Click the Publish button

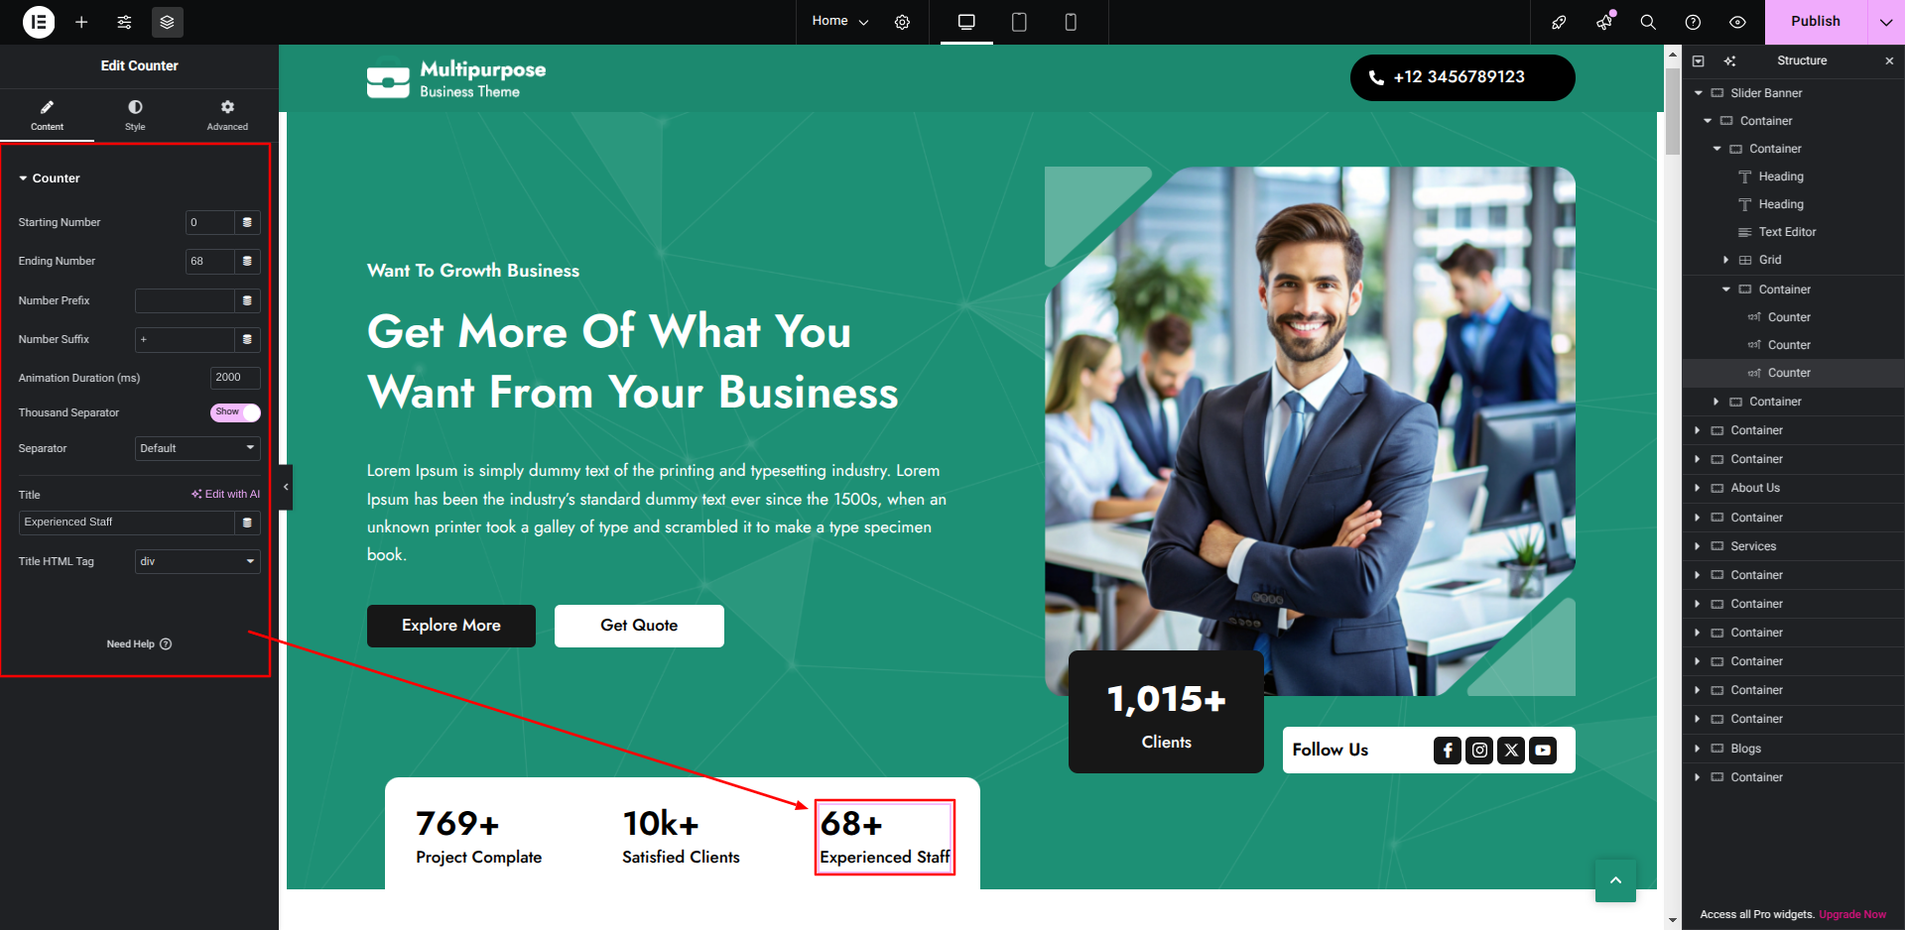coord(1816,22)
